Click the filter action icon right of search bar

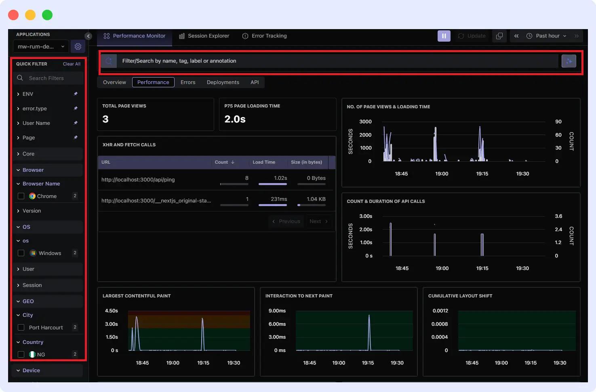[x=569, y=61]
